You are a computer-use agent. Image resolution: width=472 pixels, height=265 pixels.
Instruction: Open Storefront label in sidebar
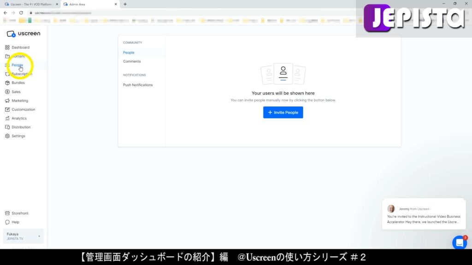(20, 213)
